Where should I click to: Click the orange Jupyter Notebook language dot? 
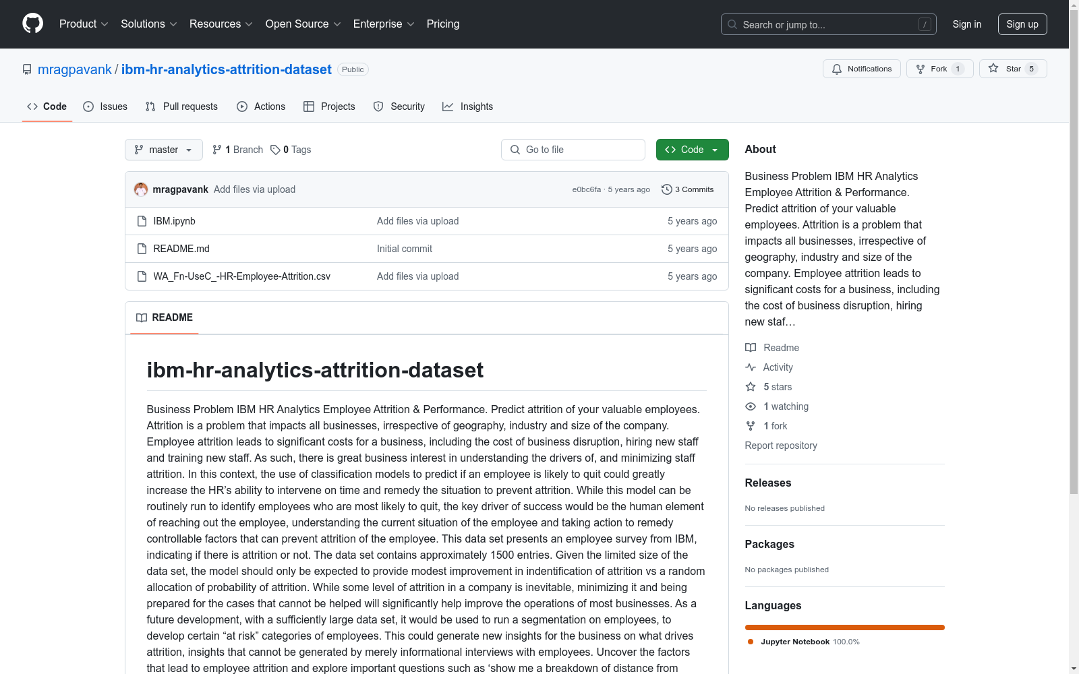pos(751,642)
